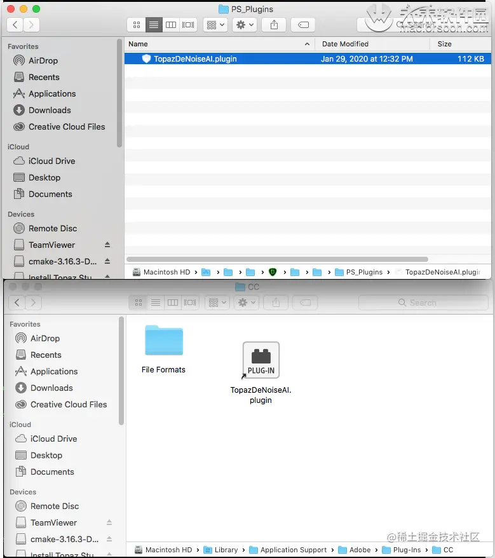Viewport: 495px width, 558px height.
Task: Click Application Support in CC path bar
Action: click(x=288, y=550)
